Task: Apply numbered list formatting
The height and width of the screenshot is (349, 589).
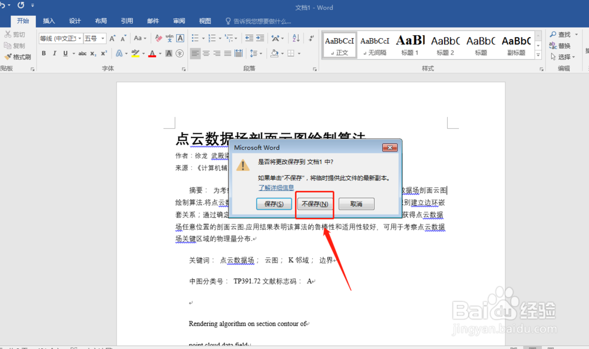Action: pos(212,38)
